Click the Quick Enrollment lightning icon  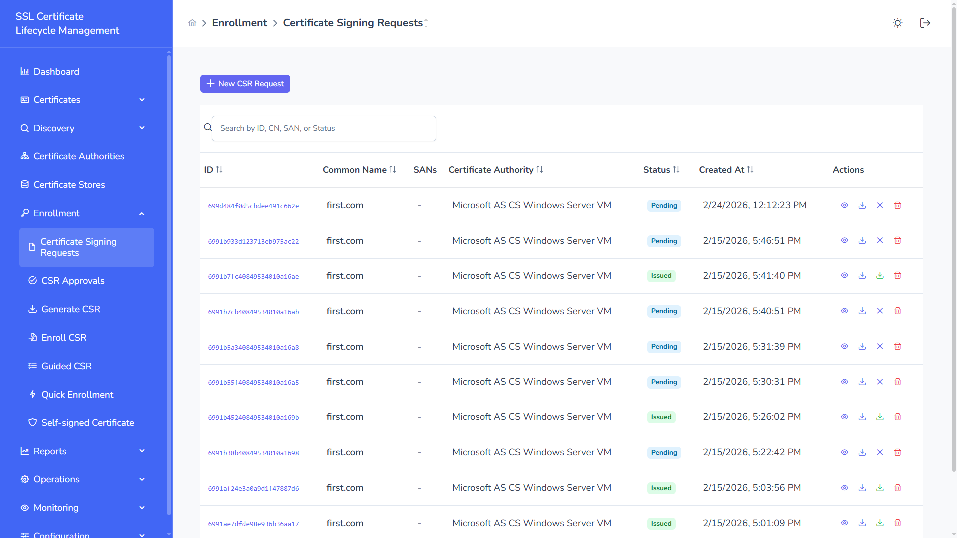pos(33,394)
